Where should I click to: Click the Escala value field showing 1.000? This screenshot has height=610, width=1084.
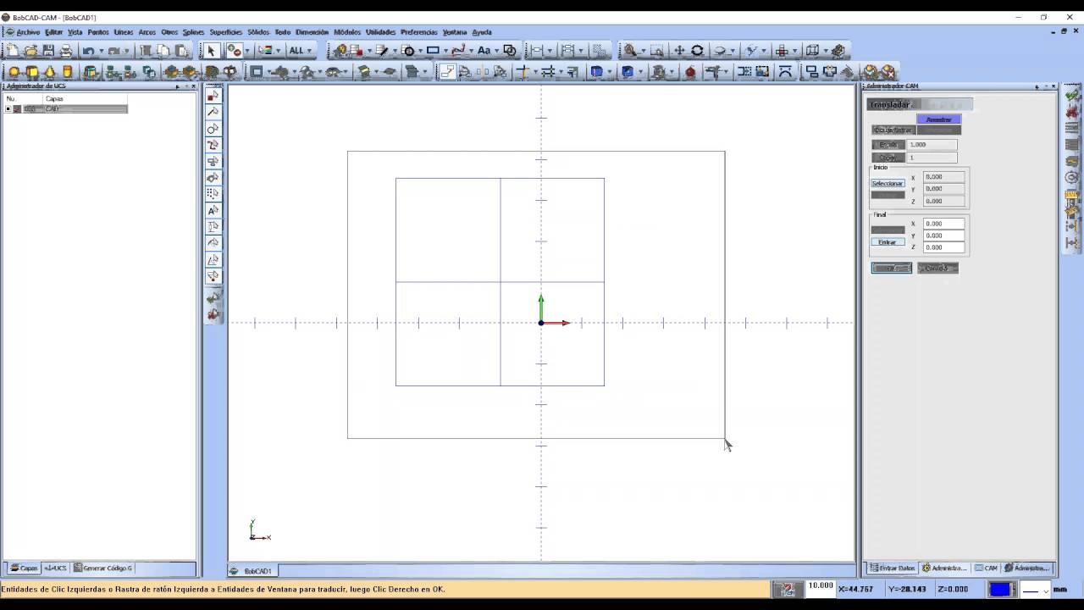(x=932, y=145)
